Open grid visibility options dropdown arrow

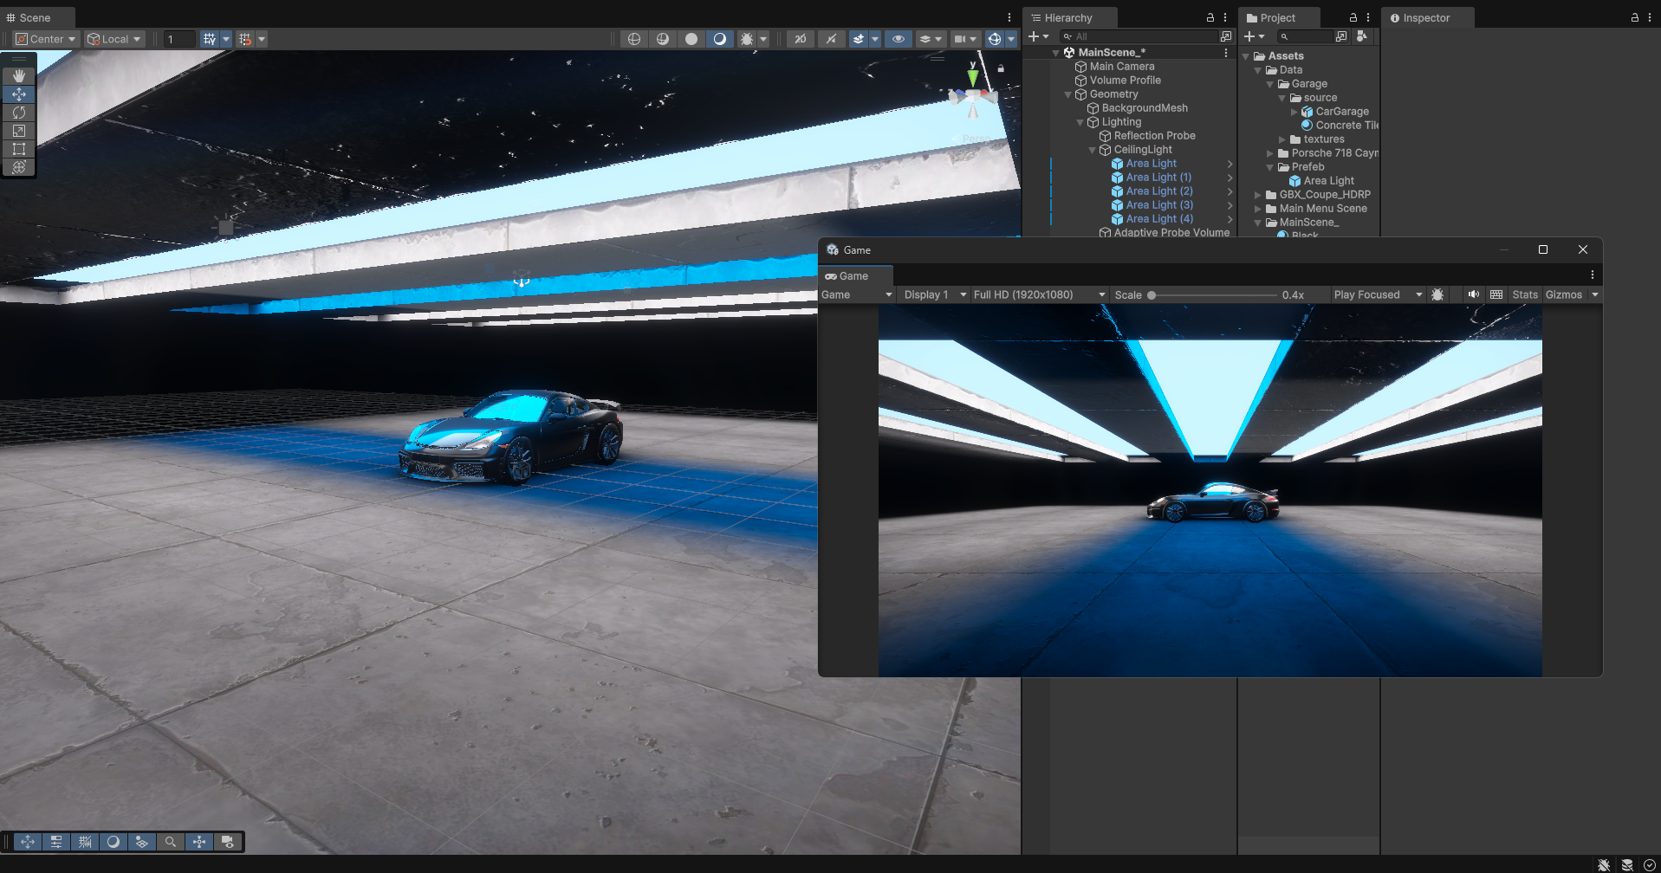226,39
